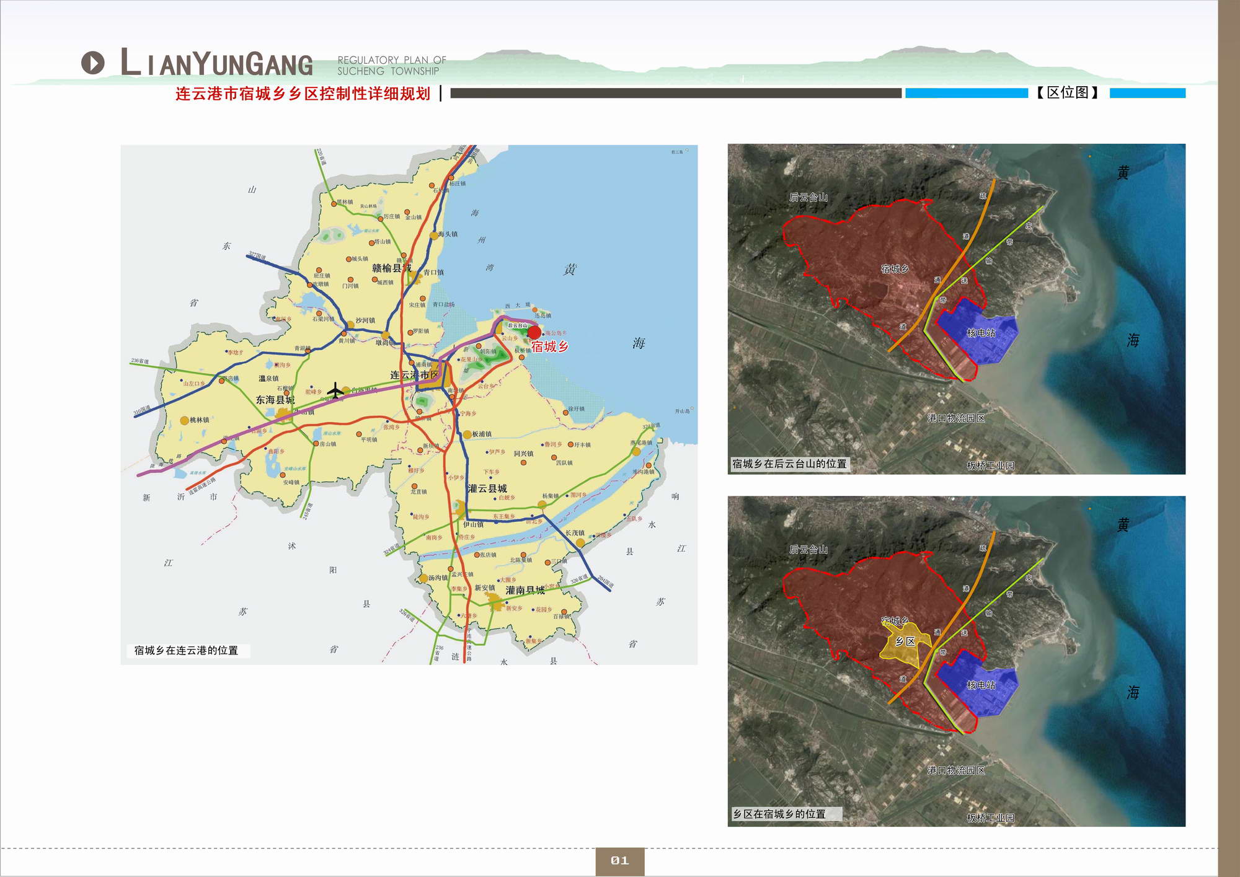Select the LIANYUNGANG header title
Viewport: 1240px width, 877px height.
(216, 63)
